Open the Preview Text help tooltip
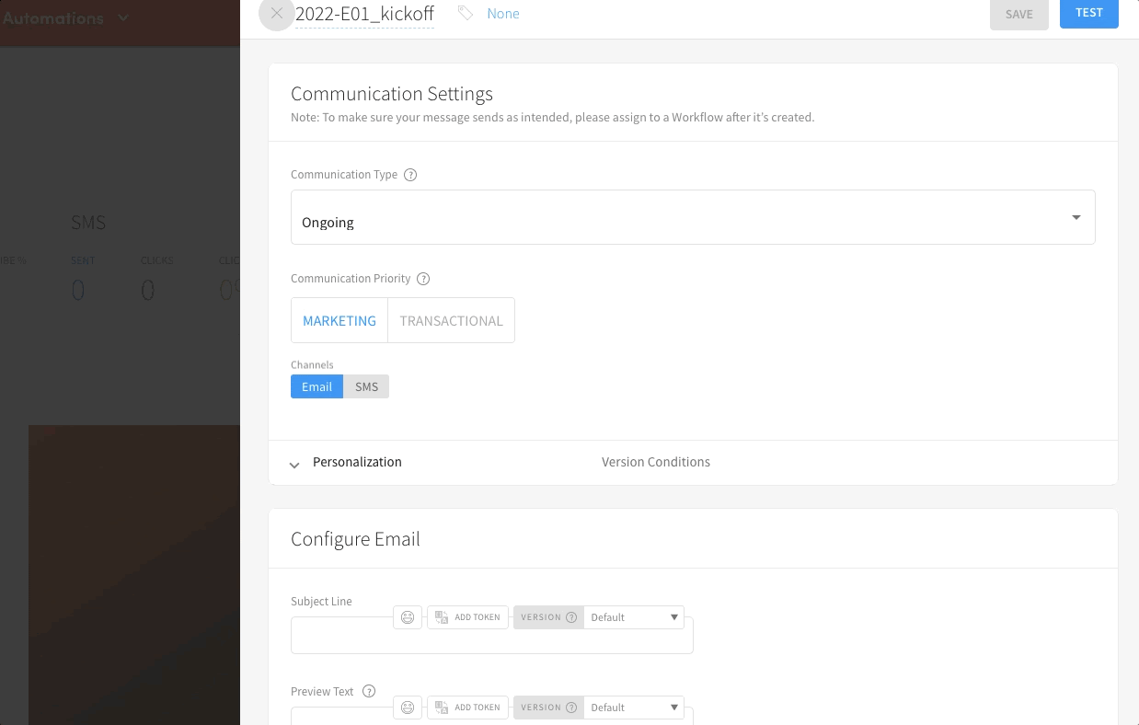Screen dimensions: 1139x725 point(369,691)
